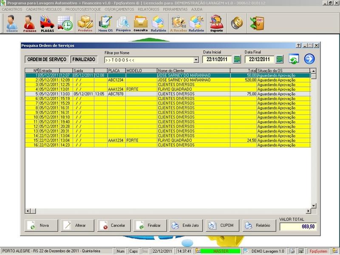Click the CUPOM button
Image resolution: width=340 pixels, height=255 pixels.
point(222,226)
